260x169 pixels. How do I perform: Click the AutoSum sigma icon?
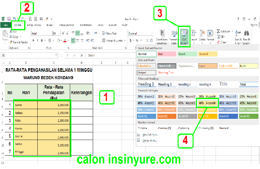pos(218,31)
